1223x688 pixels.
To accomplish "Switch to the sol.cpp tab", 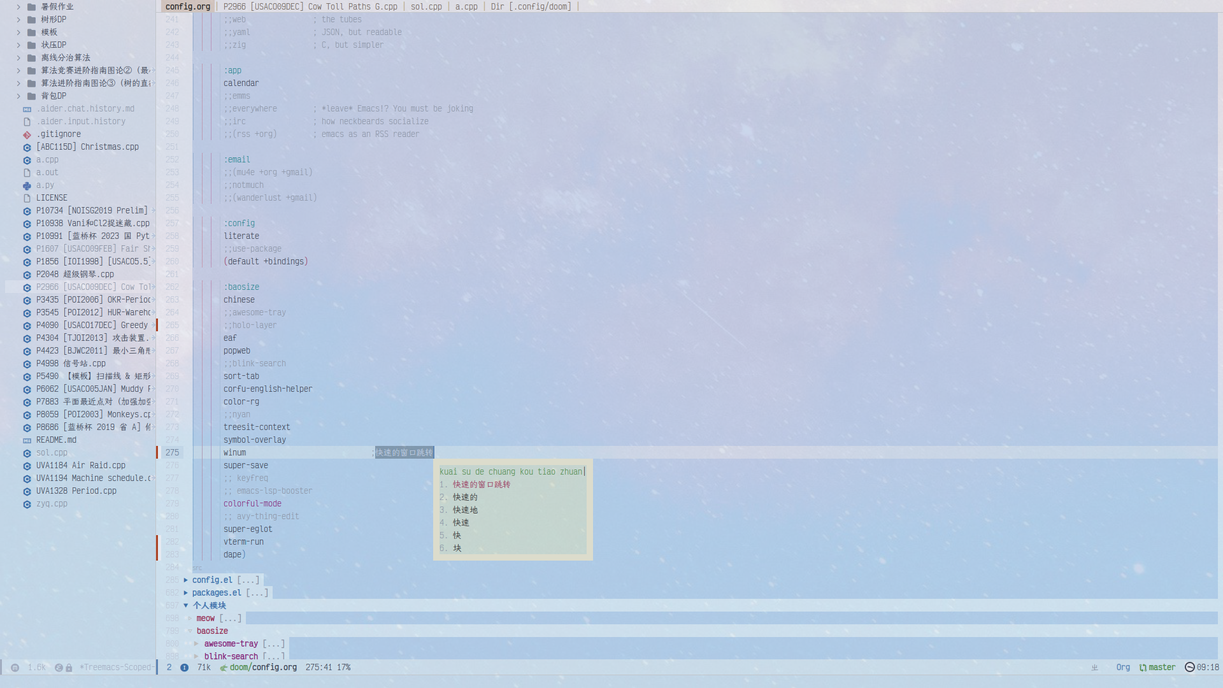I will (x=426, y=6).
